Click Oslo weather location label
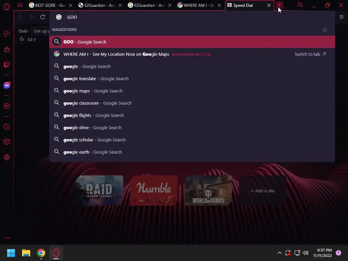 [x=23, y=31]
